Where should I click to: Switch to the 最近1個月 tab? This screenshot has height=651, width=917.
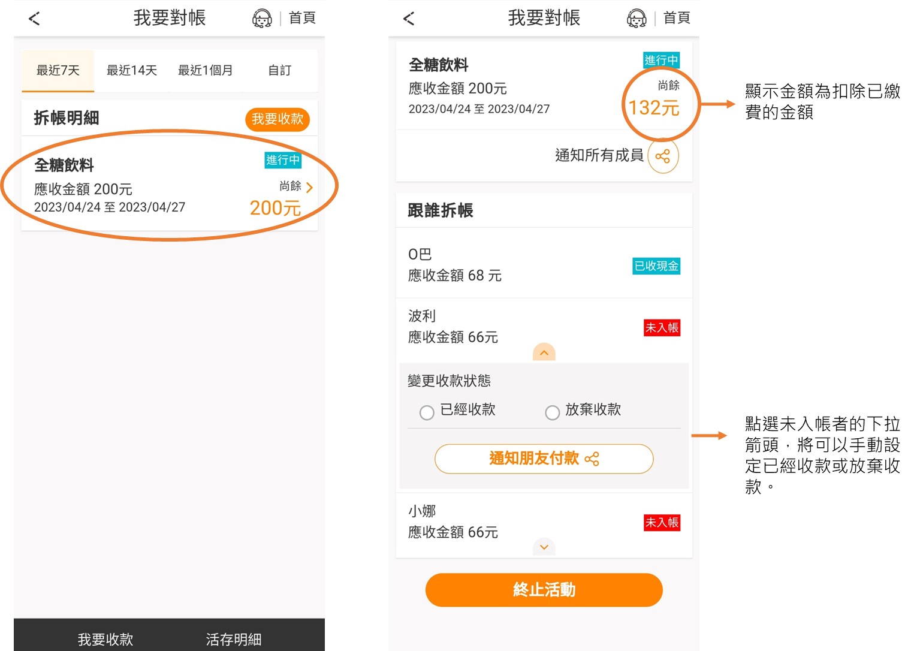[205, 71]
